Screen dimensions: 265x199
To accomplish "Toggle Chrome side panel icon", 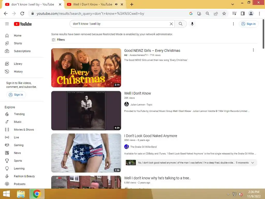I will (x=243, y=13).
